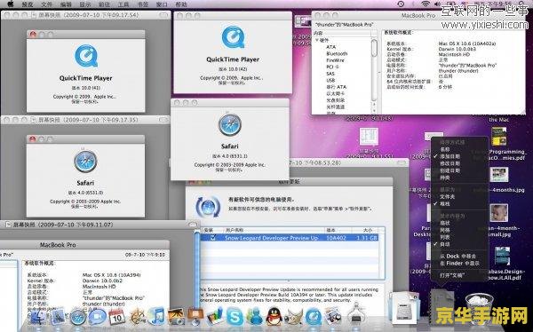The width and height of the screenshot is (533, 332).
Task: Toggle toolbar pill in 08.53.28 window
Action: 402,162
